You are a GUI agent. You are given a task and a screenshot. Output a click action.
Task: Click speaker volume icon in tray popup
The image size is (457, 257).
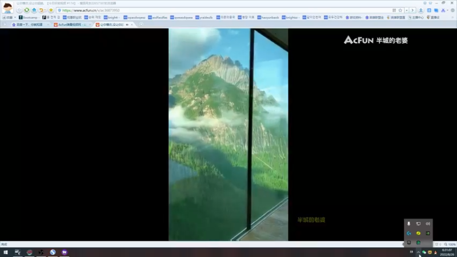click(x=428, y=224)
